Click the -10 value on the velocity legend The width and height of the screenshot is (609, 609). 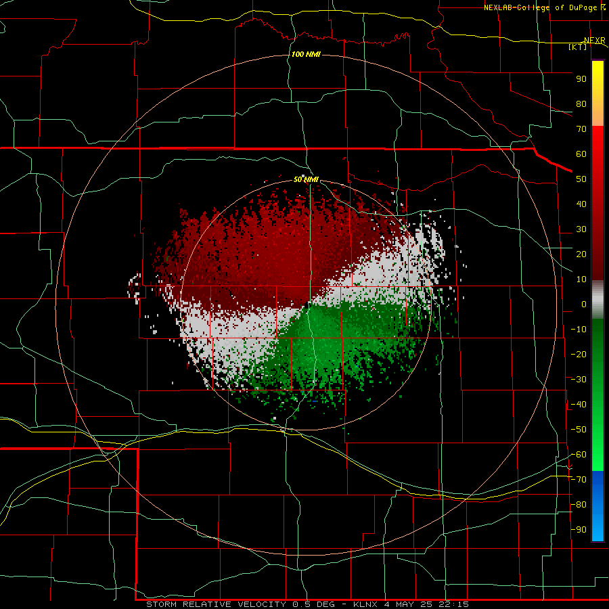(x=579, y=330)
